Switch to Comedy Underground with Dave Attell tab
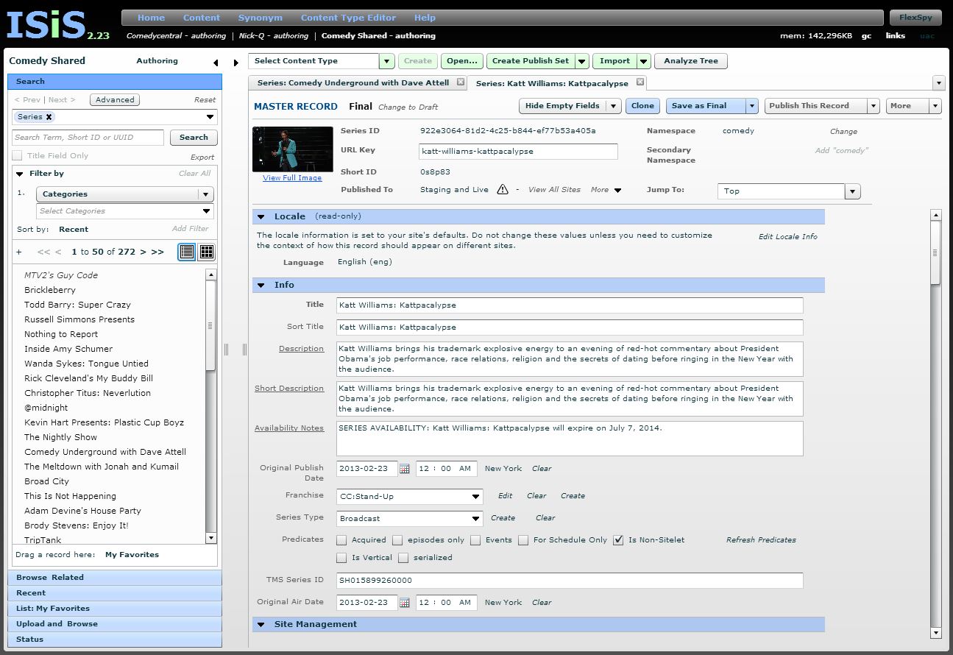Image resolution: width=953 pixels, height=655 pixels. [x=353, y=83]
